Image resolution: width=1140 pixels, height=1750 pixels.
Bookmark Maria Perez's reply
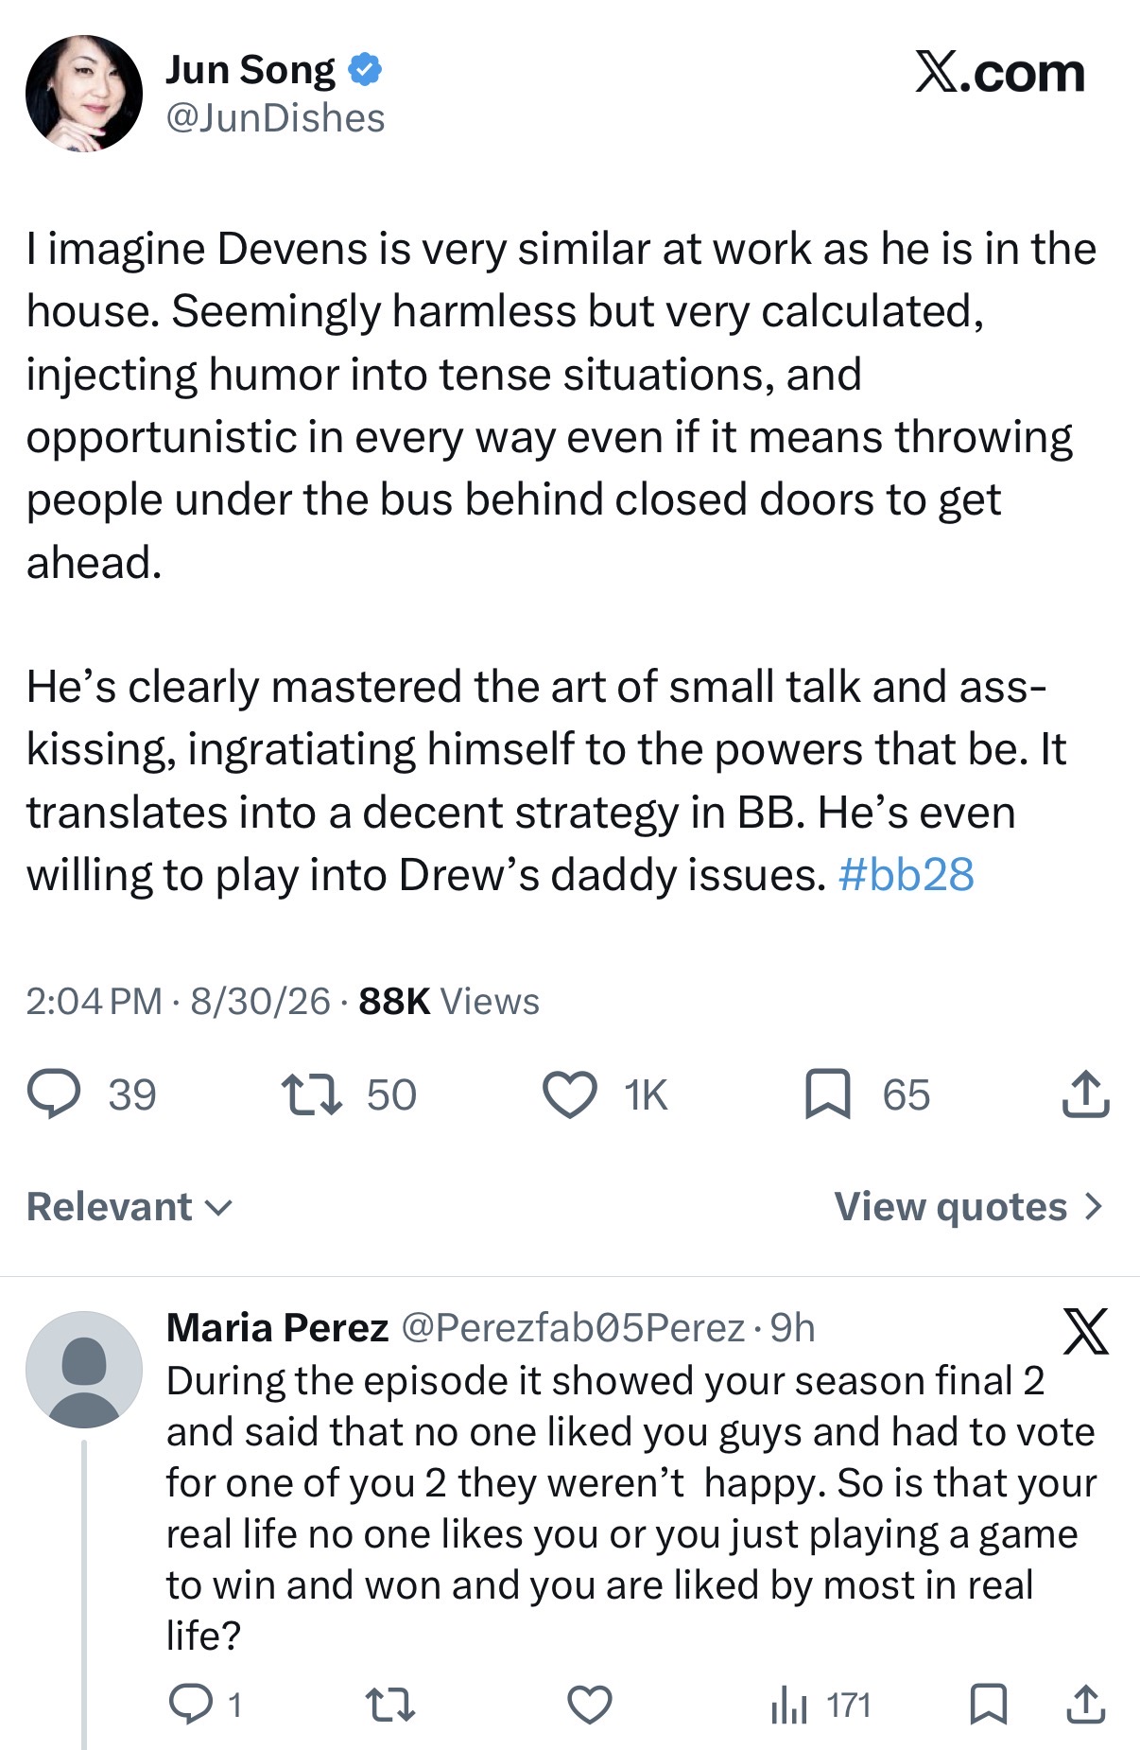989,1705
